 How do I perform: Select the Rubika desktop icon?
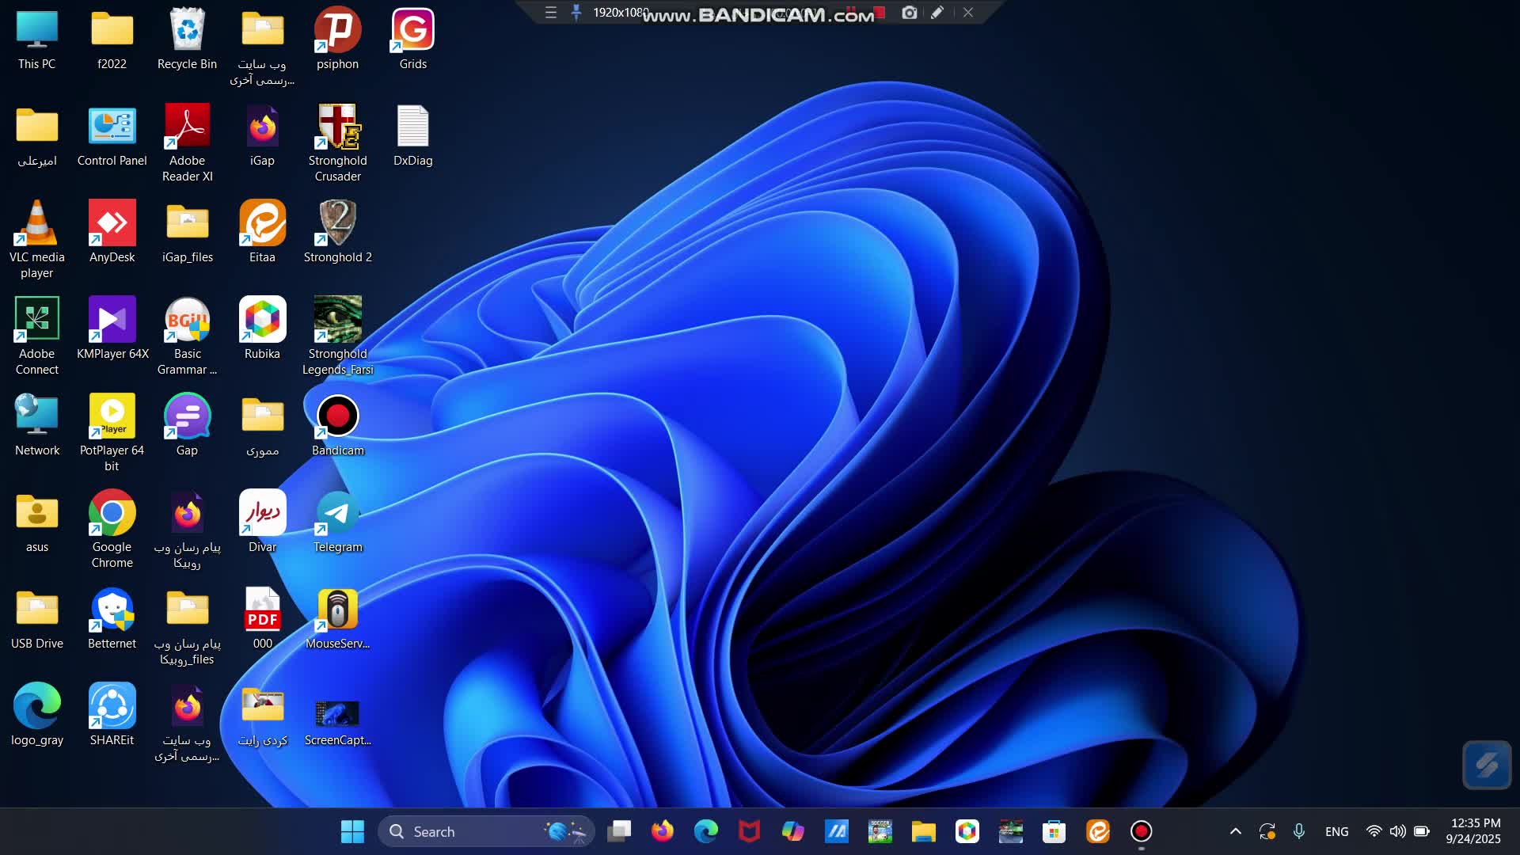coord(262,329)
